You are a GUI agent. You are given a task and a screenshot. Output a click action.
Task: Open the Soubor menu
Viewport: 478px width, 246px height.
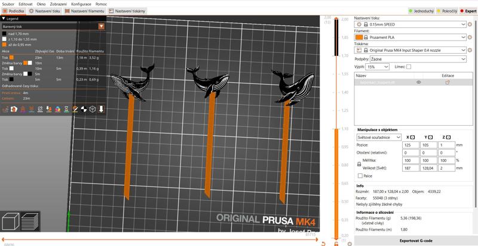coord(8,4)
